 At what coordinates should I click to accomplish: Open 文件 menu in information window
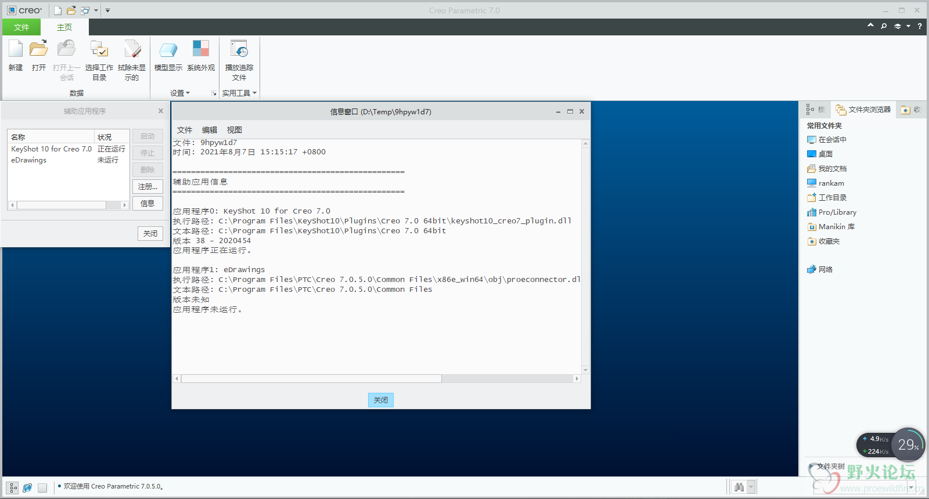[x=185, y=130]
